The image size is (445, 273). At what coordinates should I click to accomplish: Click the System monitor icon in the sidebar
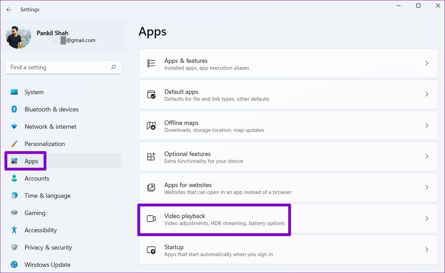(14, 92)
